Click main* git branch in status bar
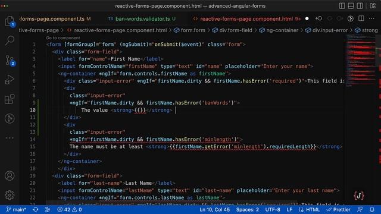This screenshot has height=214, width=381. tap(16, 210)
